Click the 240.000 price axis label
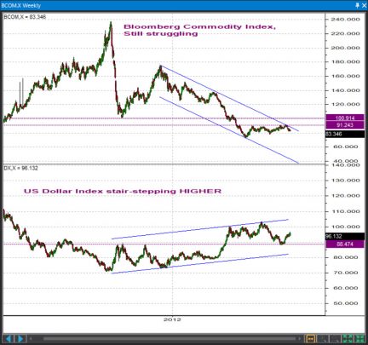This screenshot has height=345, width=368. [345, 20]
